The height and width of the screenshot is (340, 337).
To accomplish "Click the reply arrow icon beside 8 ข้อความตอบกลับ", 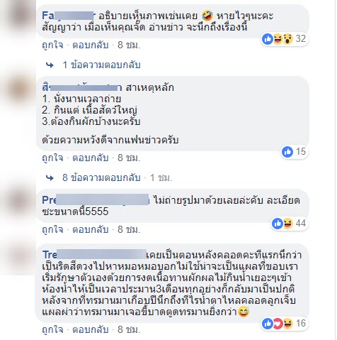I will (x=50, y=178).
